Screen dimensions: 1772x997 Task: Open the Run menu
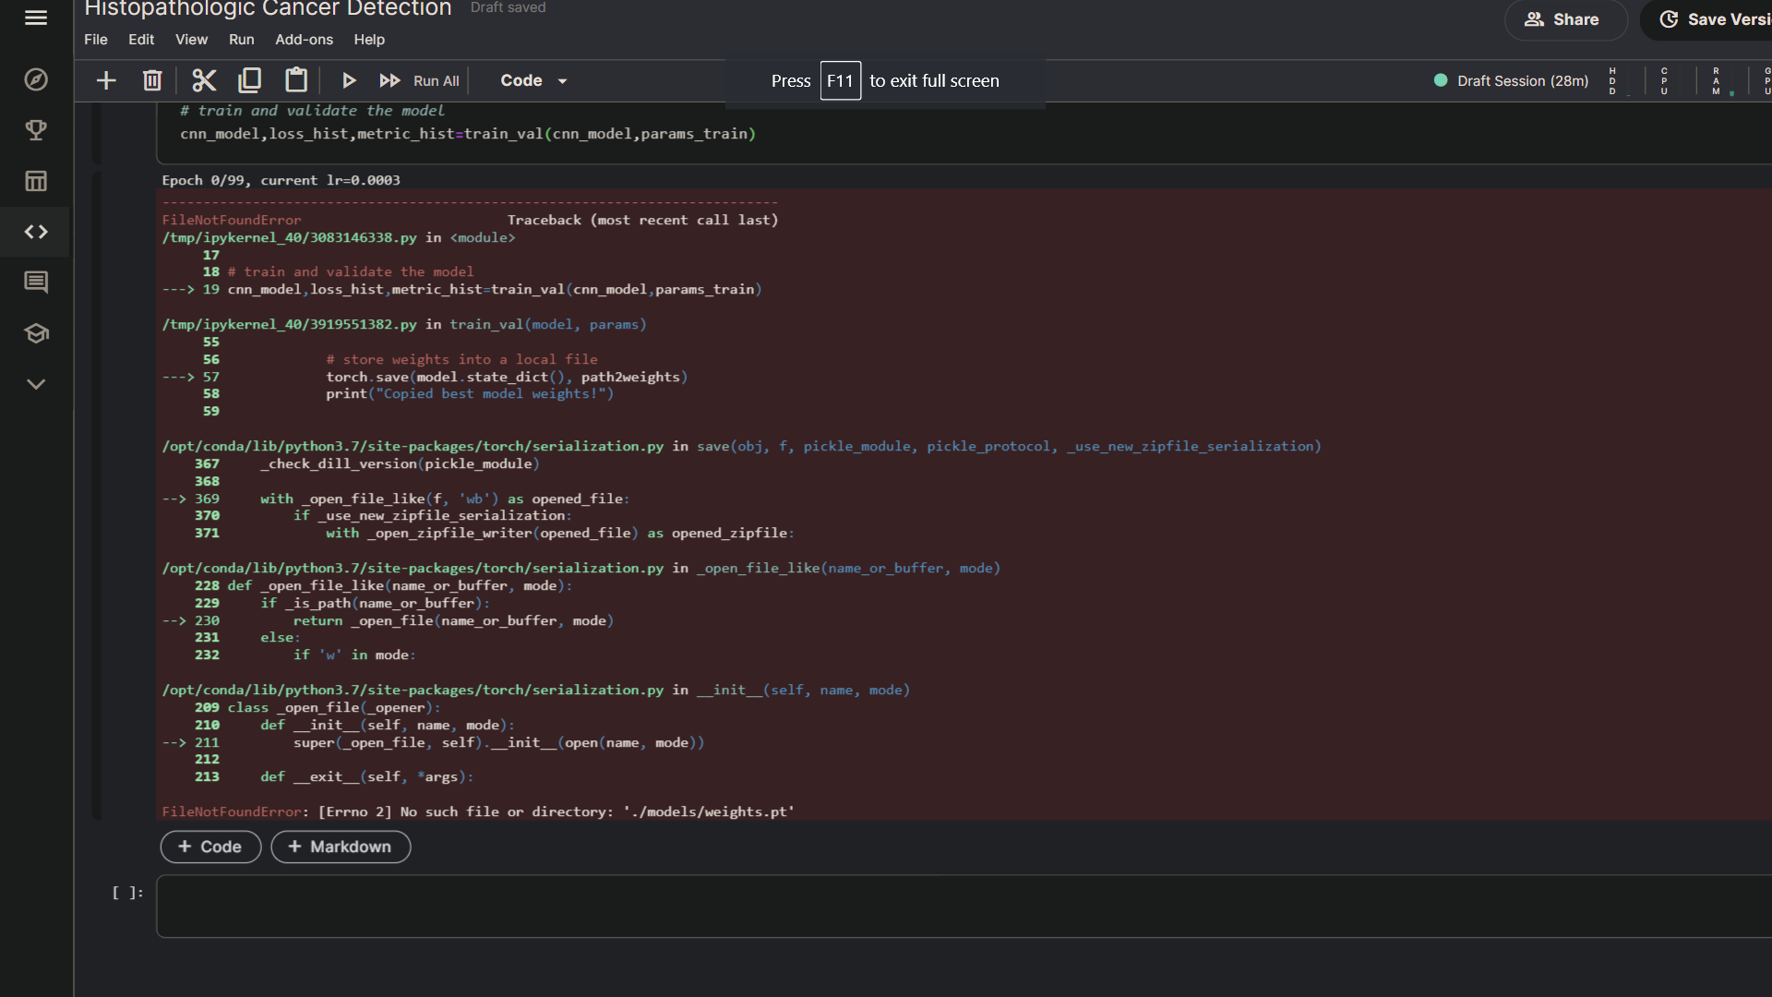(x=241, y=40)
